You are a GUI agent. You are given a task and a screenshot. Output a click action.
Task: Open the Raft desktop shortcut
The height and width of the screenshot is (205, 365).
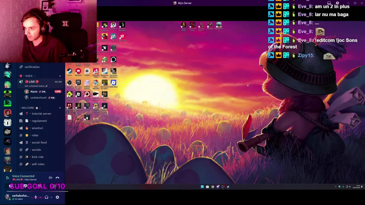tap(113, 36)
